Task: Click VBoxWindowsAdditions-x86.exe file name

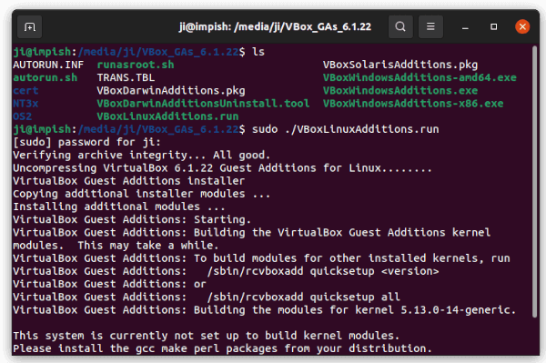Action: pyautogui.click(x=413, y=104)
